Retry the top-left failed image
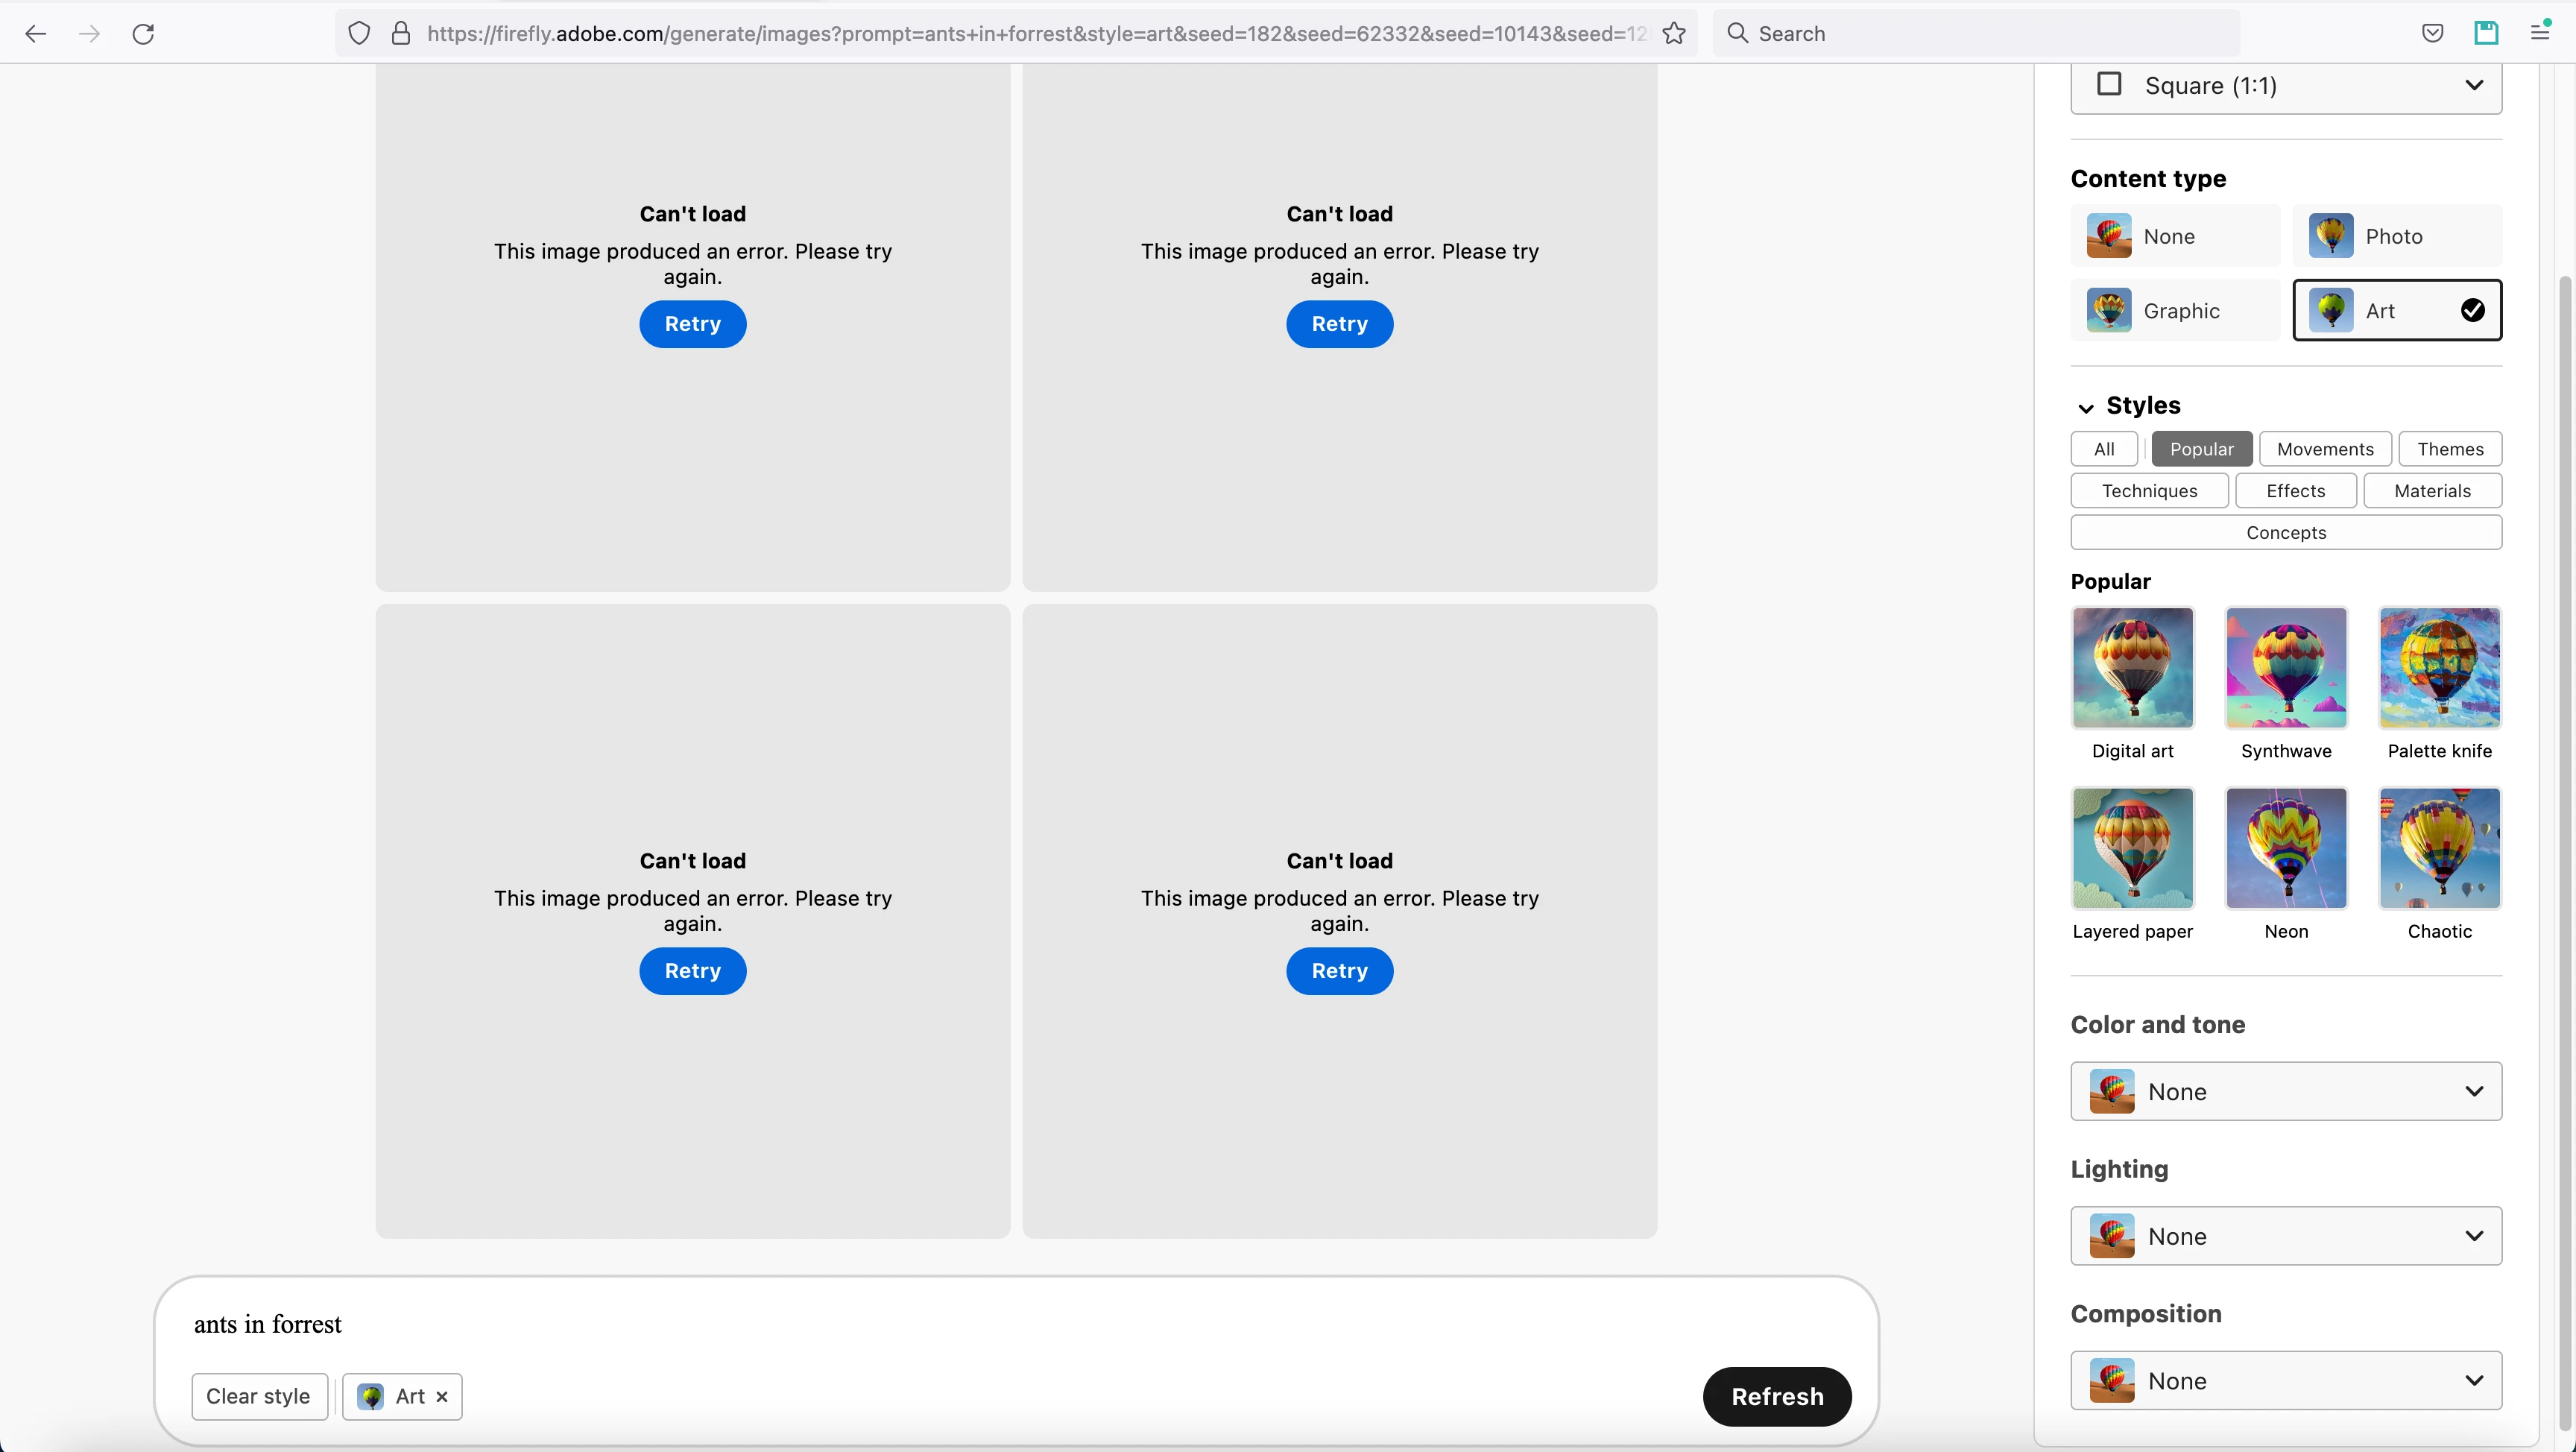Screen dimensions: 2576x1452 (x=692, y=324)
